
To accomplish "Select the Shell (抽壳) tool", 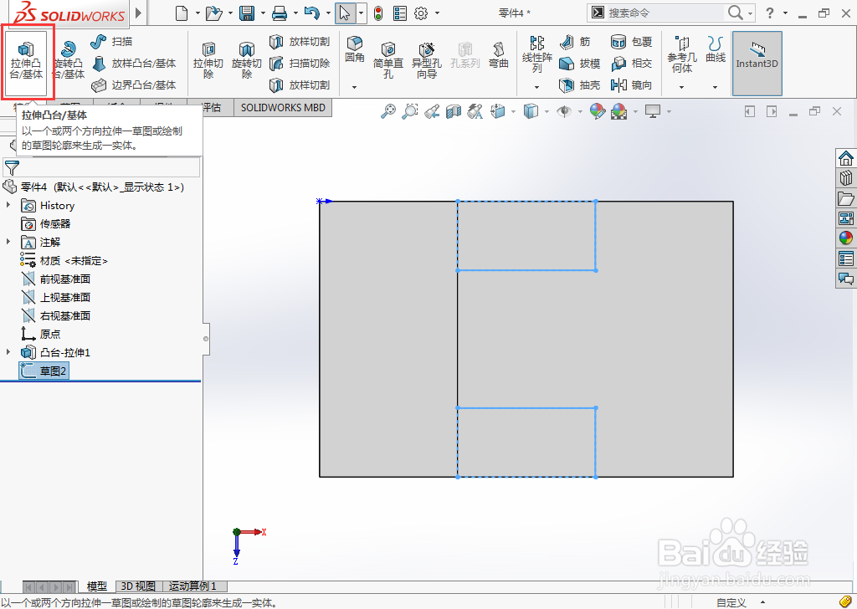I will pos(579,85).
